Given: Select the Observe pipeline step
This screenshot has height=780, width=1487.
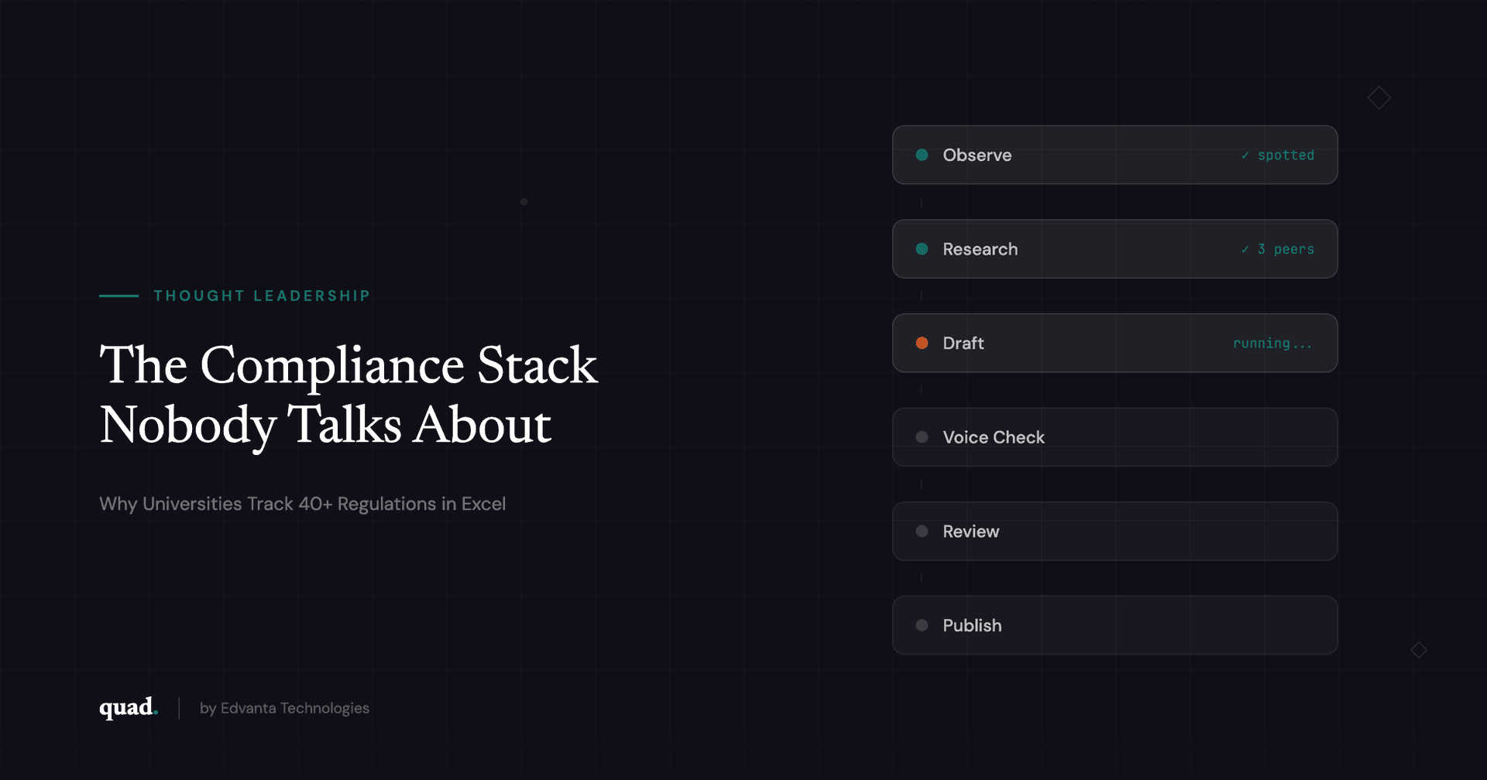Looking at the screenshot, I should pos(1114,155).
